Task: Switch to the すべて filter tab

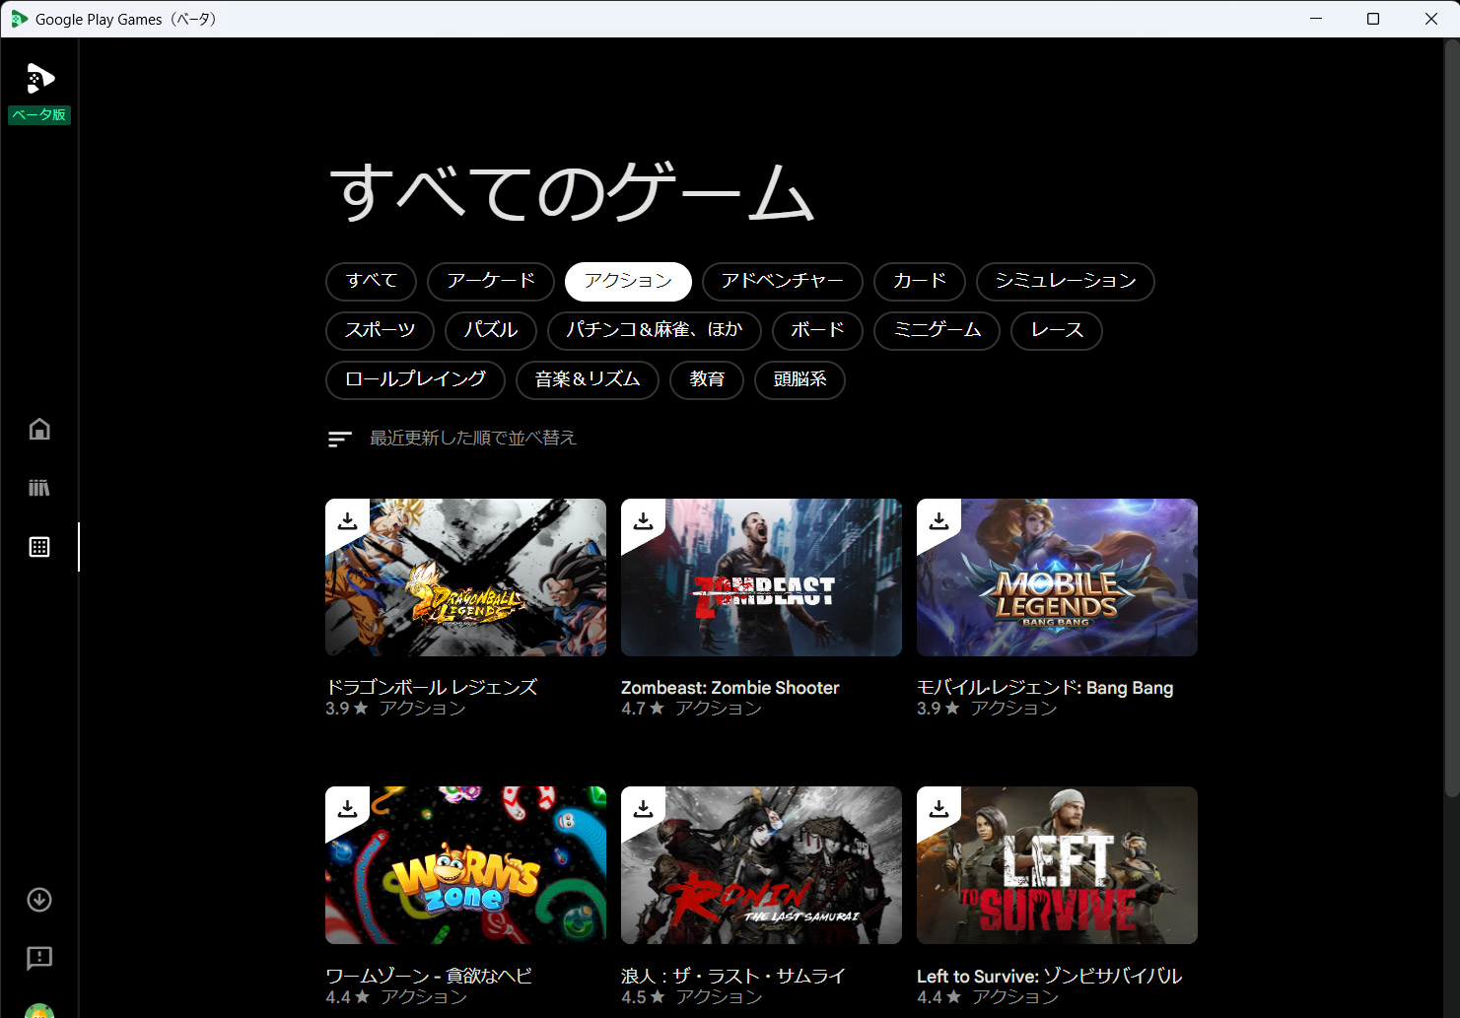Action: pyautogui.click(x=371, y=282)
